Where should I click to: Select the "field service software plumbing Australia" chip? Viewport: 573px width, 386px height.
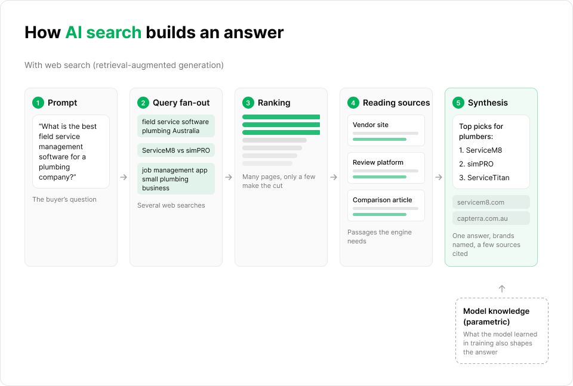(x=175, y=126)
